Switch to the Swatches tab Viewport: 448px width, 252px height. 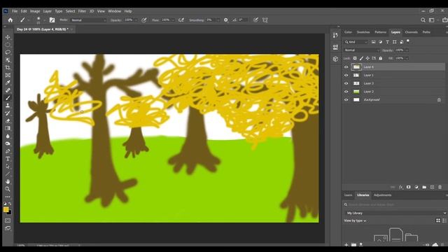click(x=363, y=32)
